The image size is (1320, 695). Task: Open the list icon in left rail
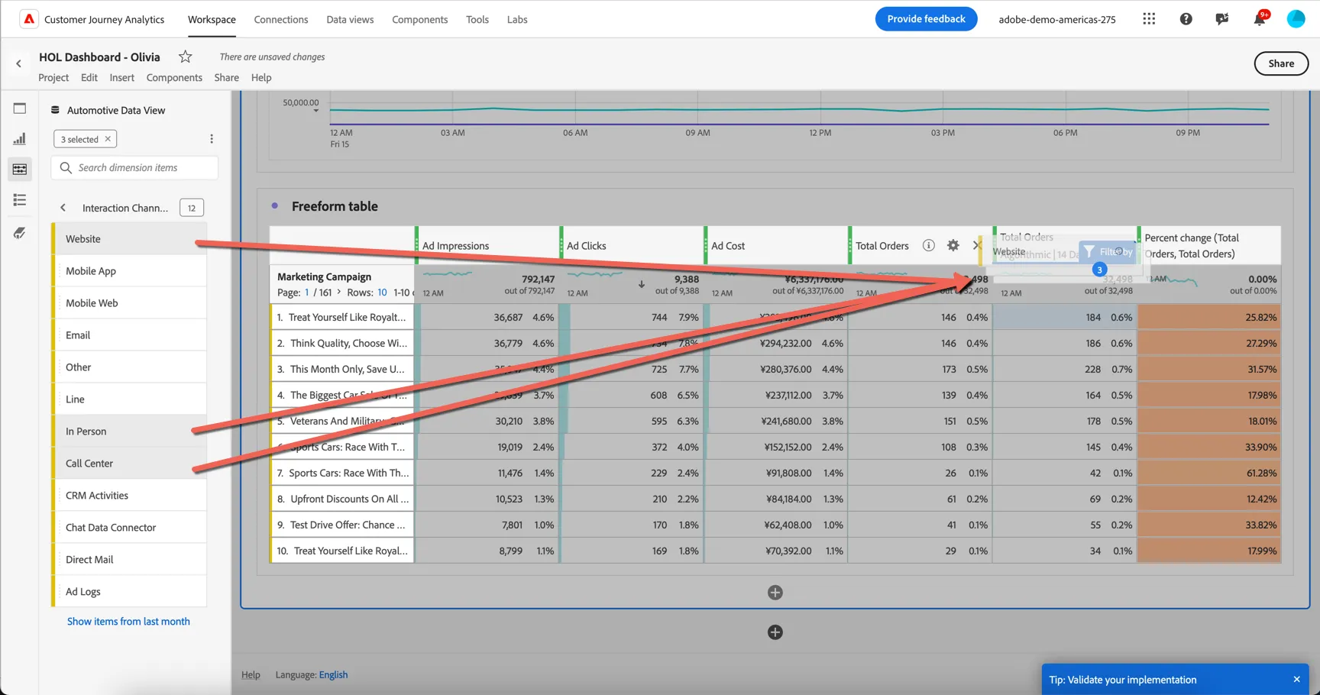point(20,200)
